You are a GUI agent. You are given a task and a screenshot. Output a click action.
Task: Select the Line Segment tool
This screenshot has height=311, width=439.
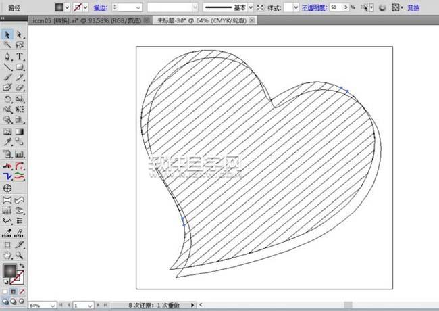tap(7, 67)
